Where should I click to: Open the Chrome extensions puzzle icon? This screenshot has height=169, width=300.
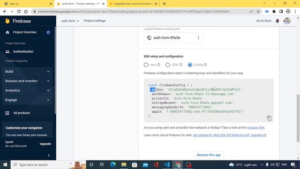[274, 11]
